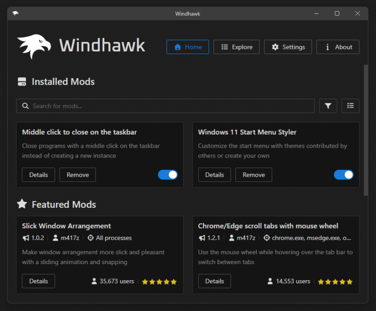Close the Windhawk window
The height and width of the screenshot is (311, 376).
357,13
